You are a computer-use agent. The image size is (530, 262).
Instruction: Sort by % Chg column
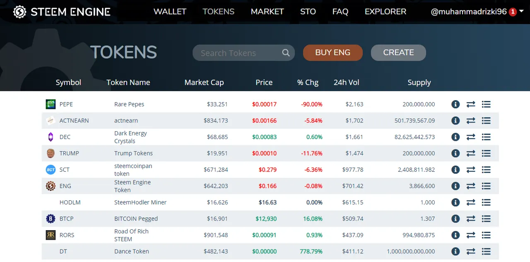[x=308, y=82]
